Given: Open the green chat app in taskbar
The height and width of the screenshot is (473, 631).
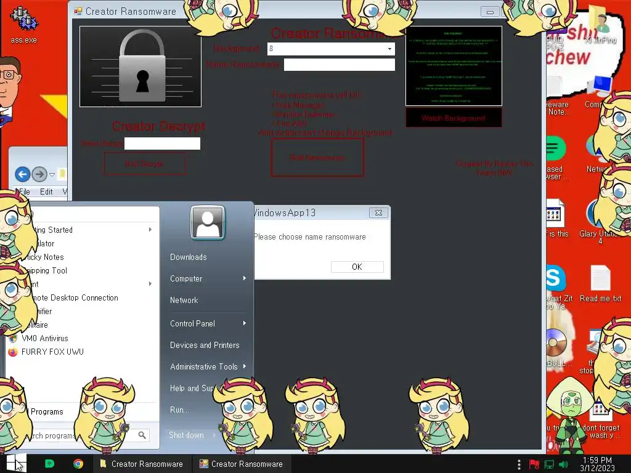Looking at the screenshot, I should click(49, 464).
